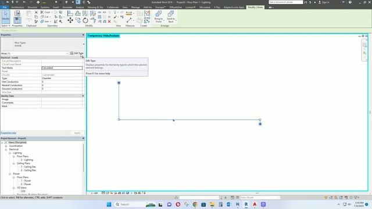Click the Move tool icon
The width and height of the screenshot is (372, 209).
click(70, 20)
